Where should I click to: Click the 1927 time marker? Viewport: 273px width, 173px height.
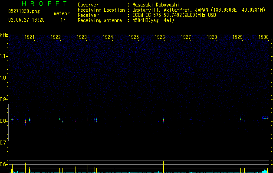coord(186,37)
